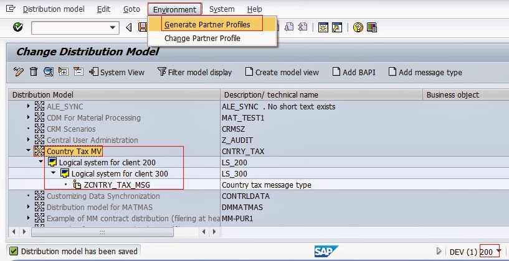Click the pencil display/change toggle icon
The height and width of the screenshot is (261, 509).
(19, 72)
